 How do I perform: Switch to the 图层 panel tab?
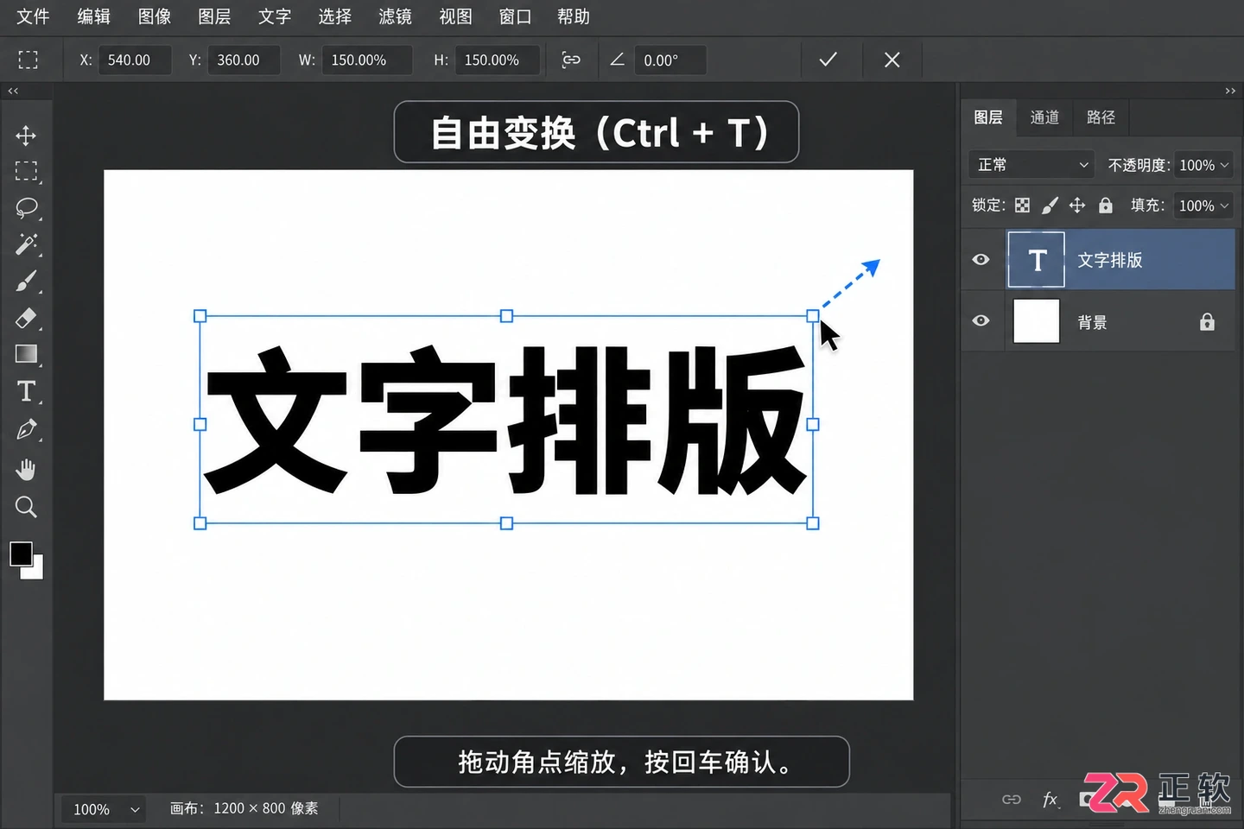click(988, 117)
